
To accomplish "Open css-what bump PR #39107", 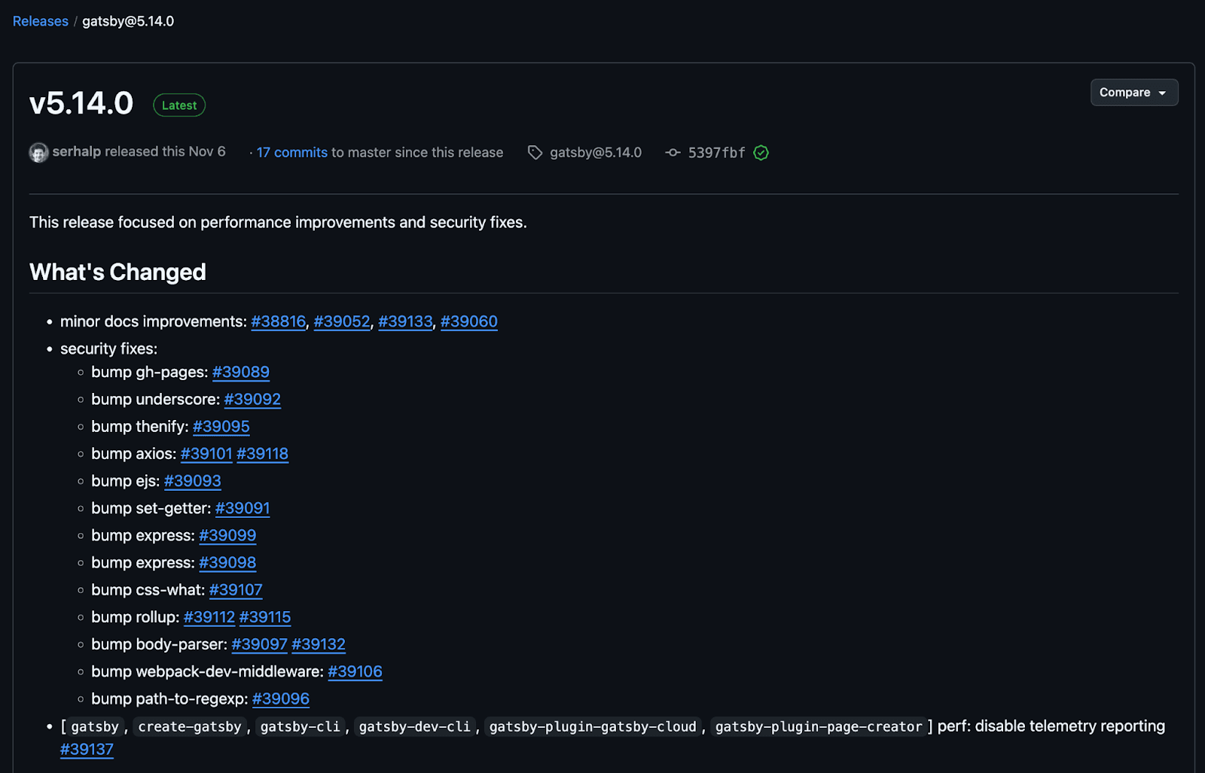I will point(236,589).
